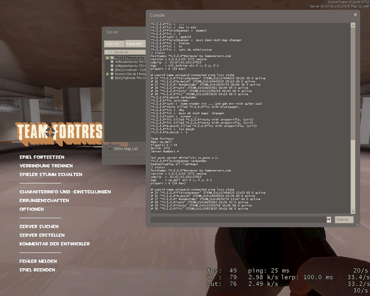Click the lock icon on *V.I.E.R*Warsever row
This screenshot has height=296, width=370.
[107, 58]
